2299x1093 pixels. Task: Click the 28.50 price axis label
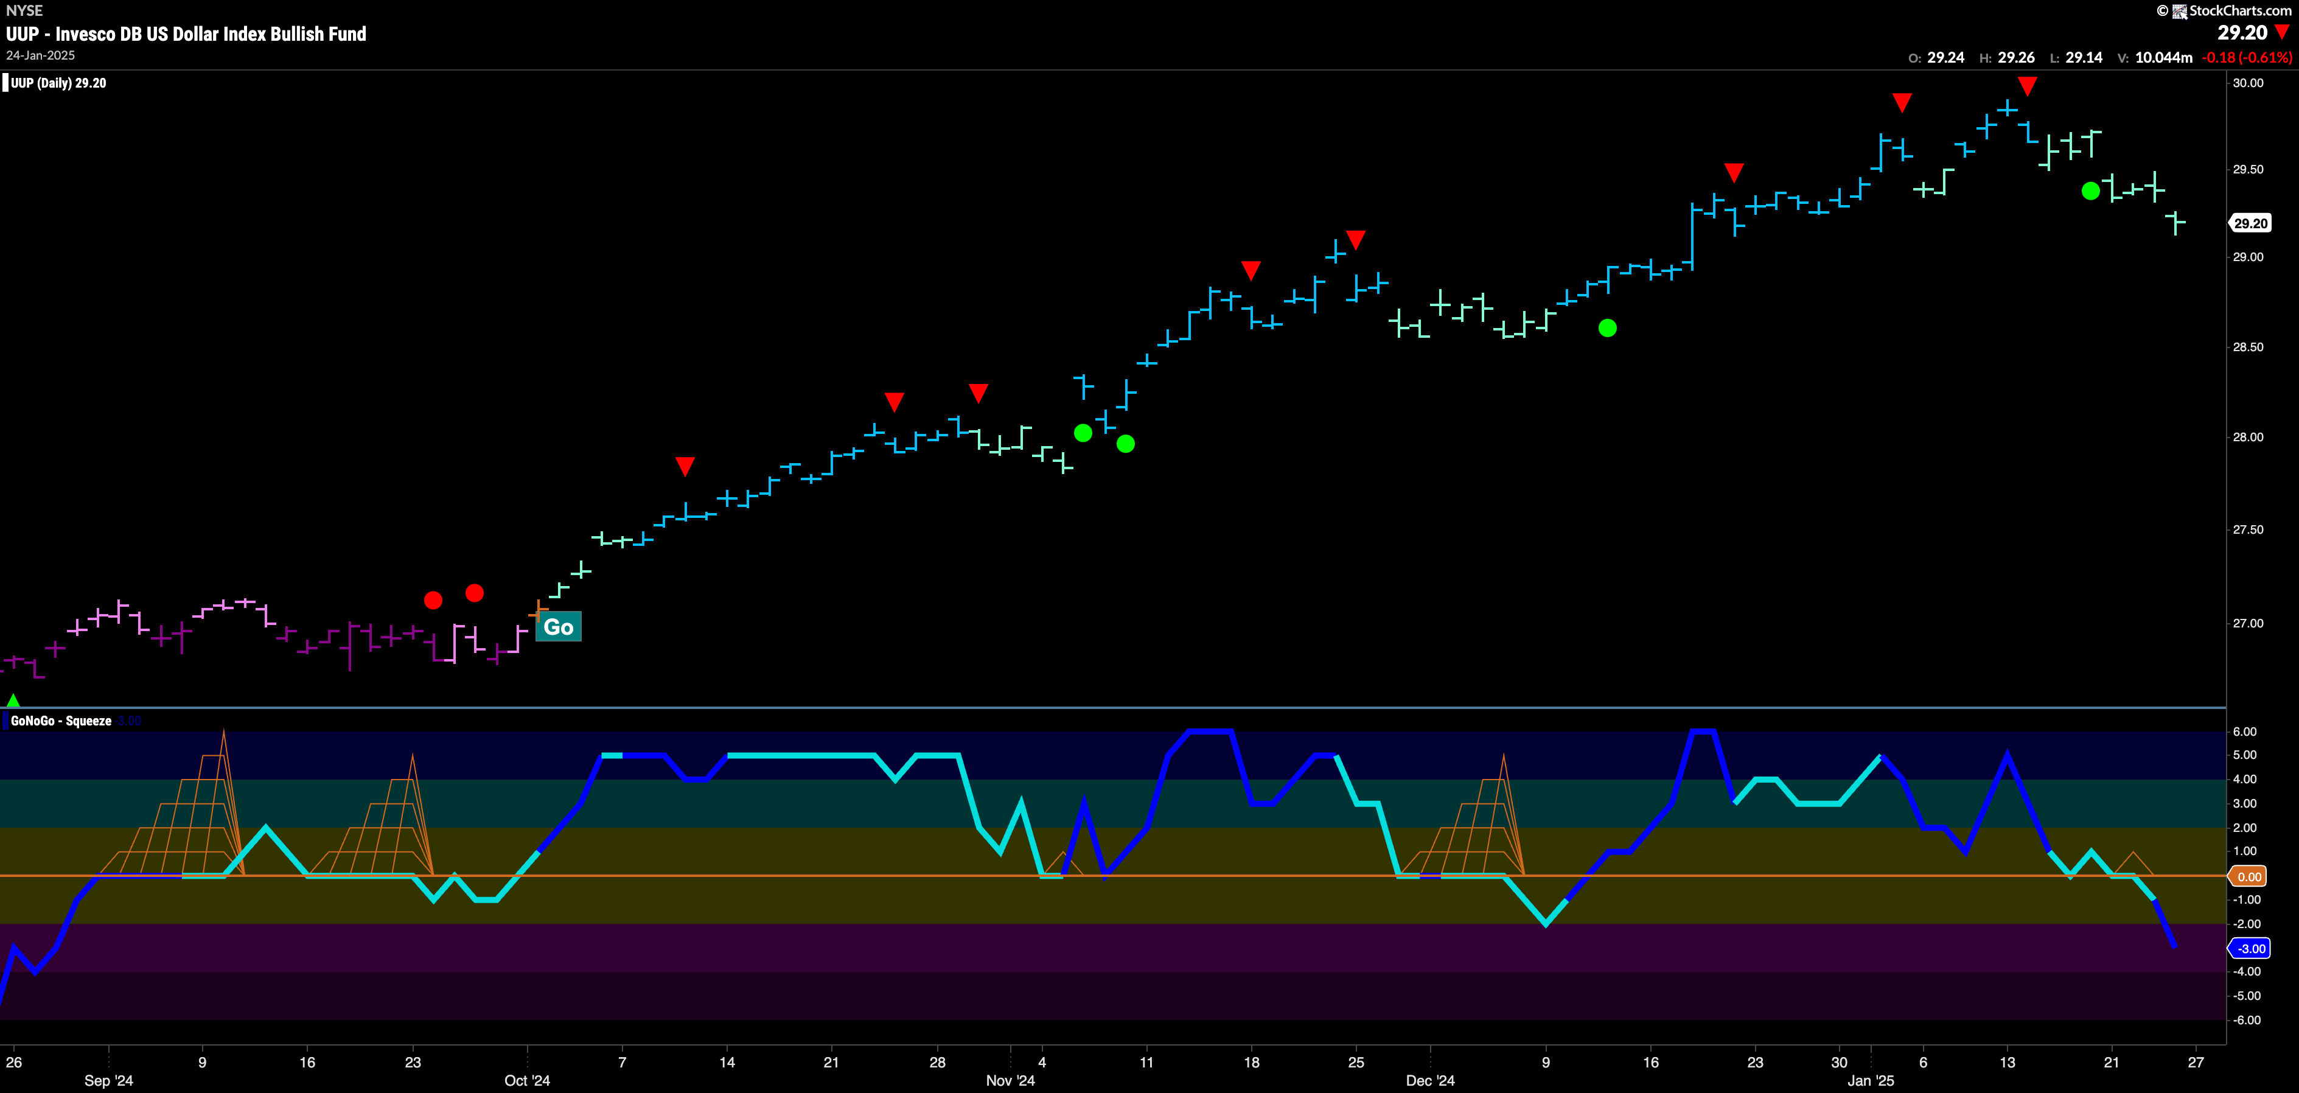coord(2247,347)
